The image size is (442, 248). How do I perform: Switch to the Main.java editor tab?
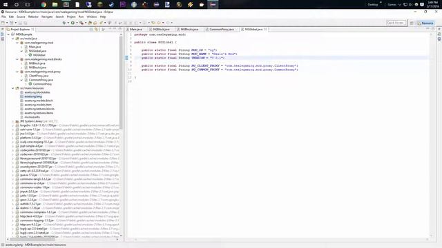[136, 29]
